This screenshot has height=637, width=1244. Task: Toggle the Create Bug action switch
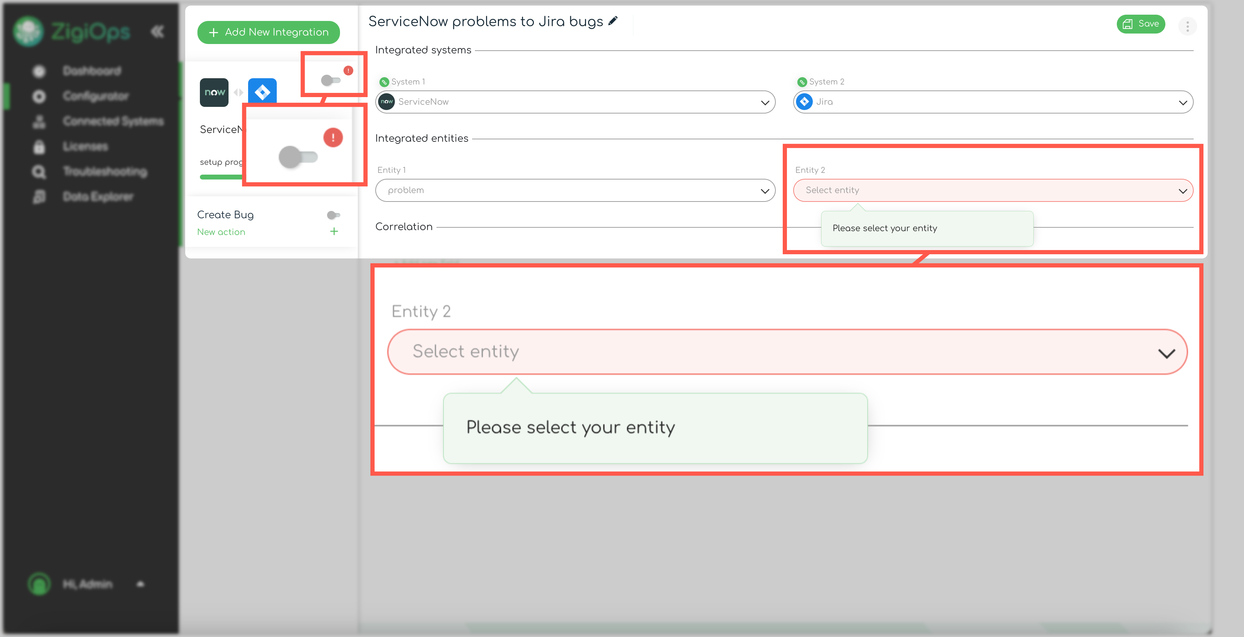pyautogui.click(x=333, y=215)
